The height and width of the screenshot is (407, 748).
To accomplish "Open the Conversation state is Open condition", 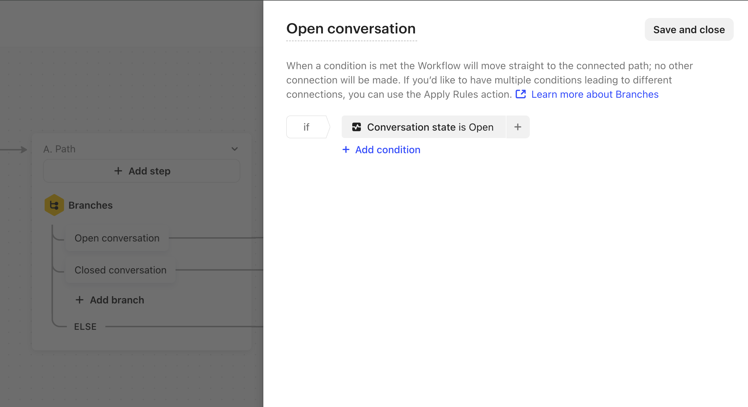I will (x=430, y=127).
